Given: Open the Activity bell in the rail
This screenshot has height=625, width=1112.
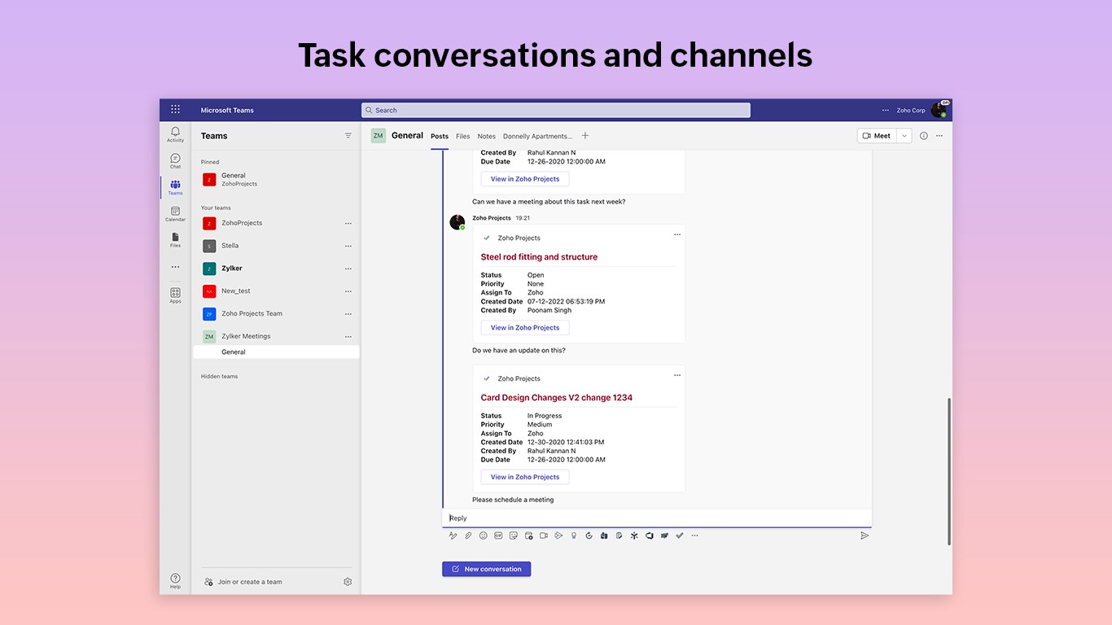Looking at the screenshot, I should [175, 134].
